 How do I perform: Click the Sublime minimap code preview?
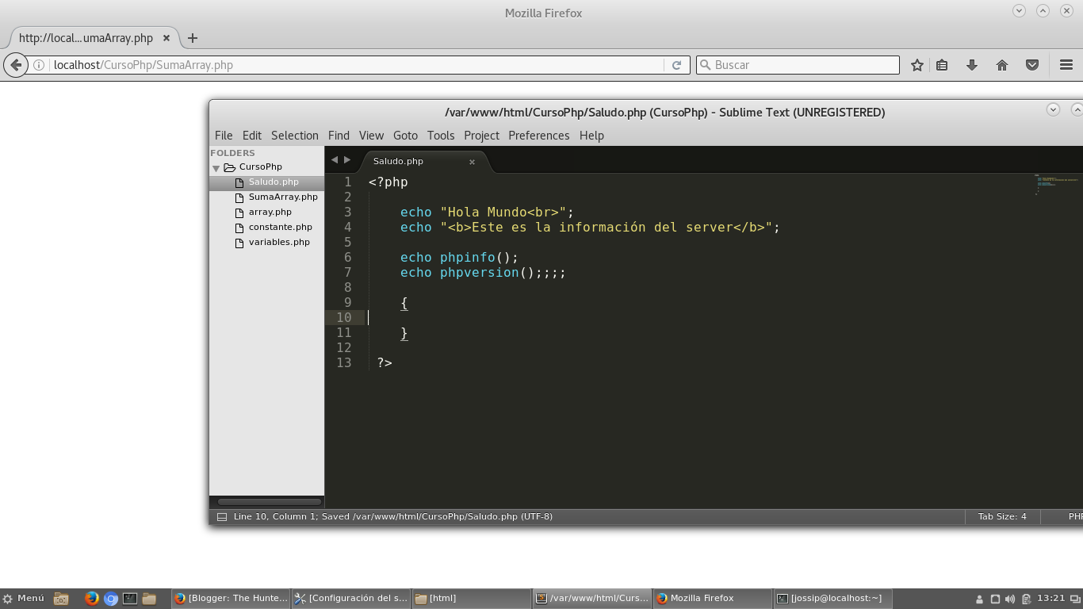[x=1057, y=184]
